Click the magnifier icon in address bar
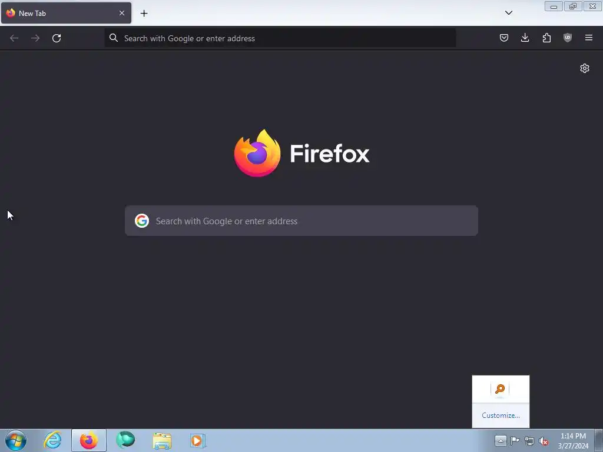This screenshot has height=452, width=603. 114,38
